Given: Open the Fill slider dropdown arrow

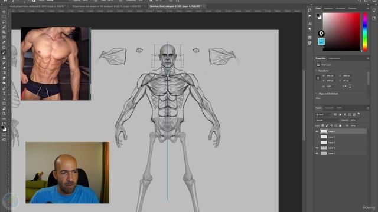Looking at the screenshot, I should tap(358, 125).
